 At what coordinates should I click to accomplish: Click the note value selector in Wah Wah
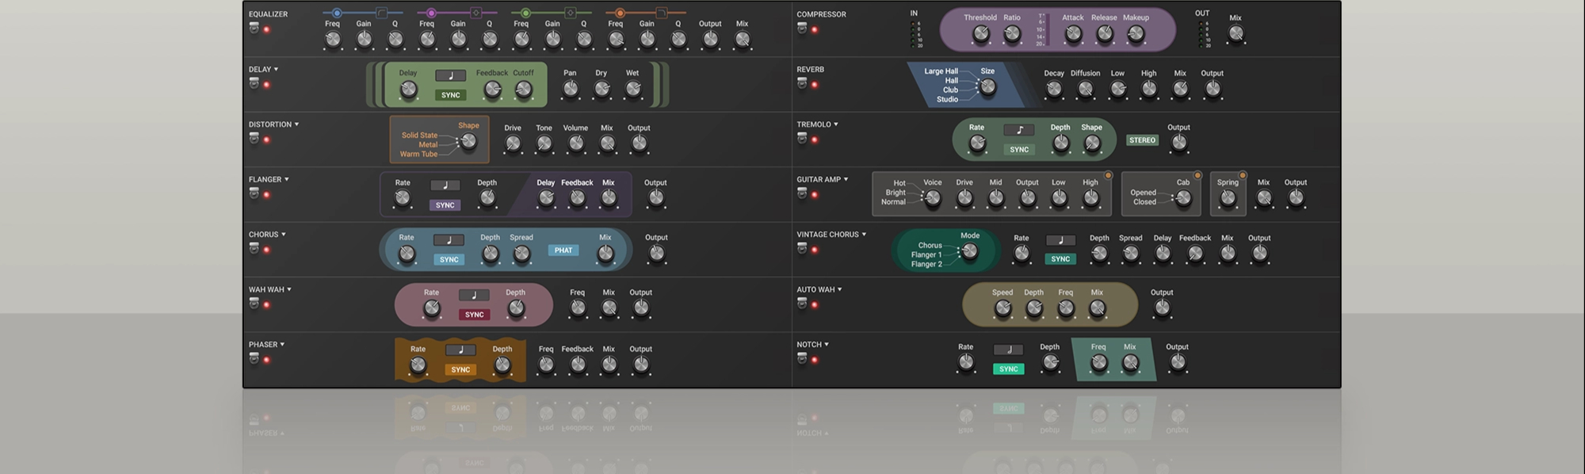pos(474,295)
